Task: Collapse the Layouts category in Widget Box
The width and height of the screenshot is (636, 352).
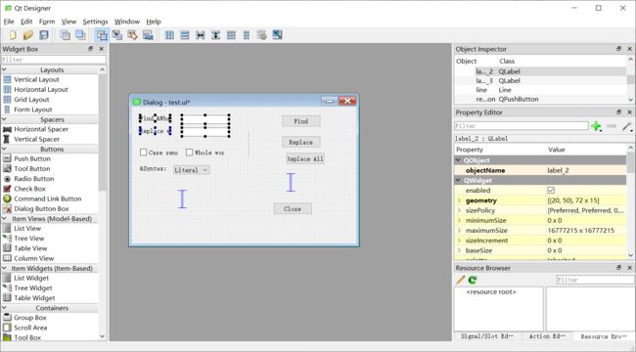Action: tap(4, 69)
